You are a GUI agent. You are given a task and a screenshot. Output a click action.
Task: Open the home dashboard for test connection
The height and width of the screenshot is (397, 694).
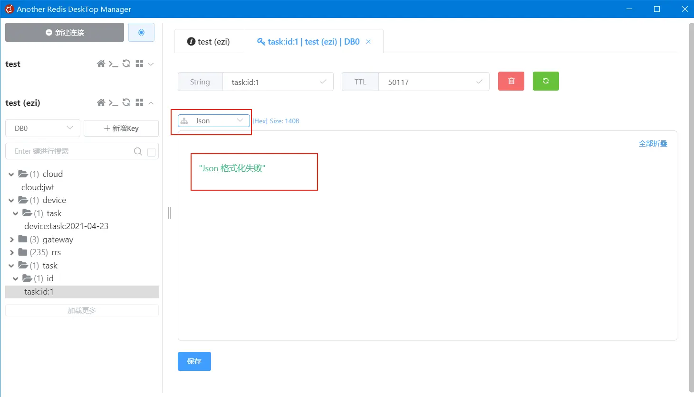(101, 64)
